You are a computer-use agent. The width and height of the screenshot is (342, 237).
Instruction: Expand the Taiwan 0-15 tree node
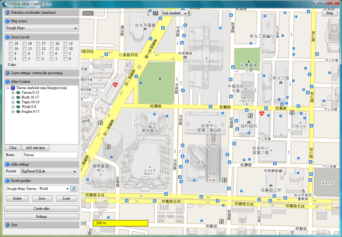pyautogui.click(x=13, y=93)
